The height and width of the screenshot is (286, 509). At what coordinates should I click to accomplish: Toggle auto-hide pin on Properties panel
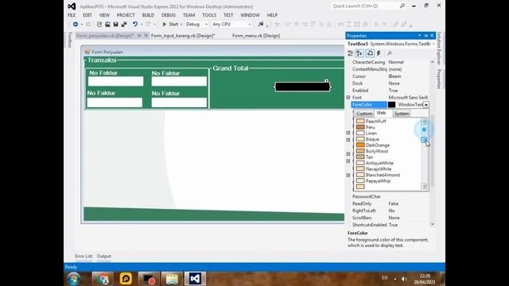426,36
